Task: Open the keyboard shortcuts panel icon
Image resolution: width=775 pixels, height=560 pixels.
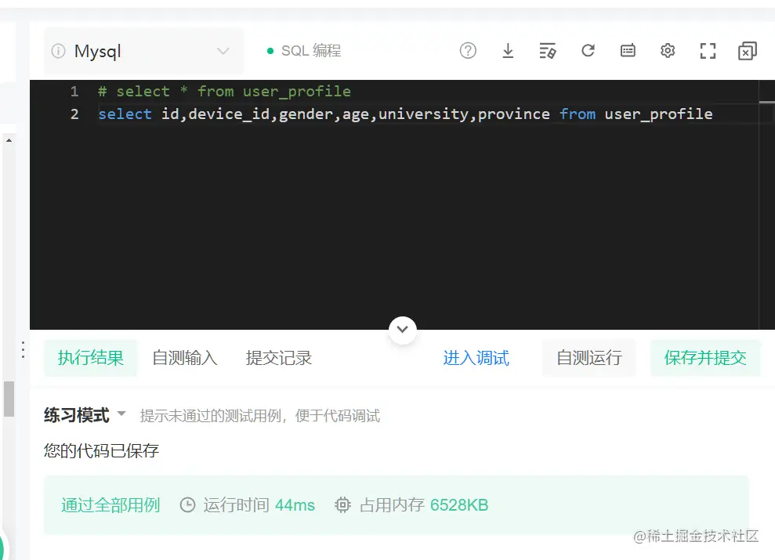Action: point(628,50)
